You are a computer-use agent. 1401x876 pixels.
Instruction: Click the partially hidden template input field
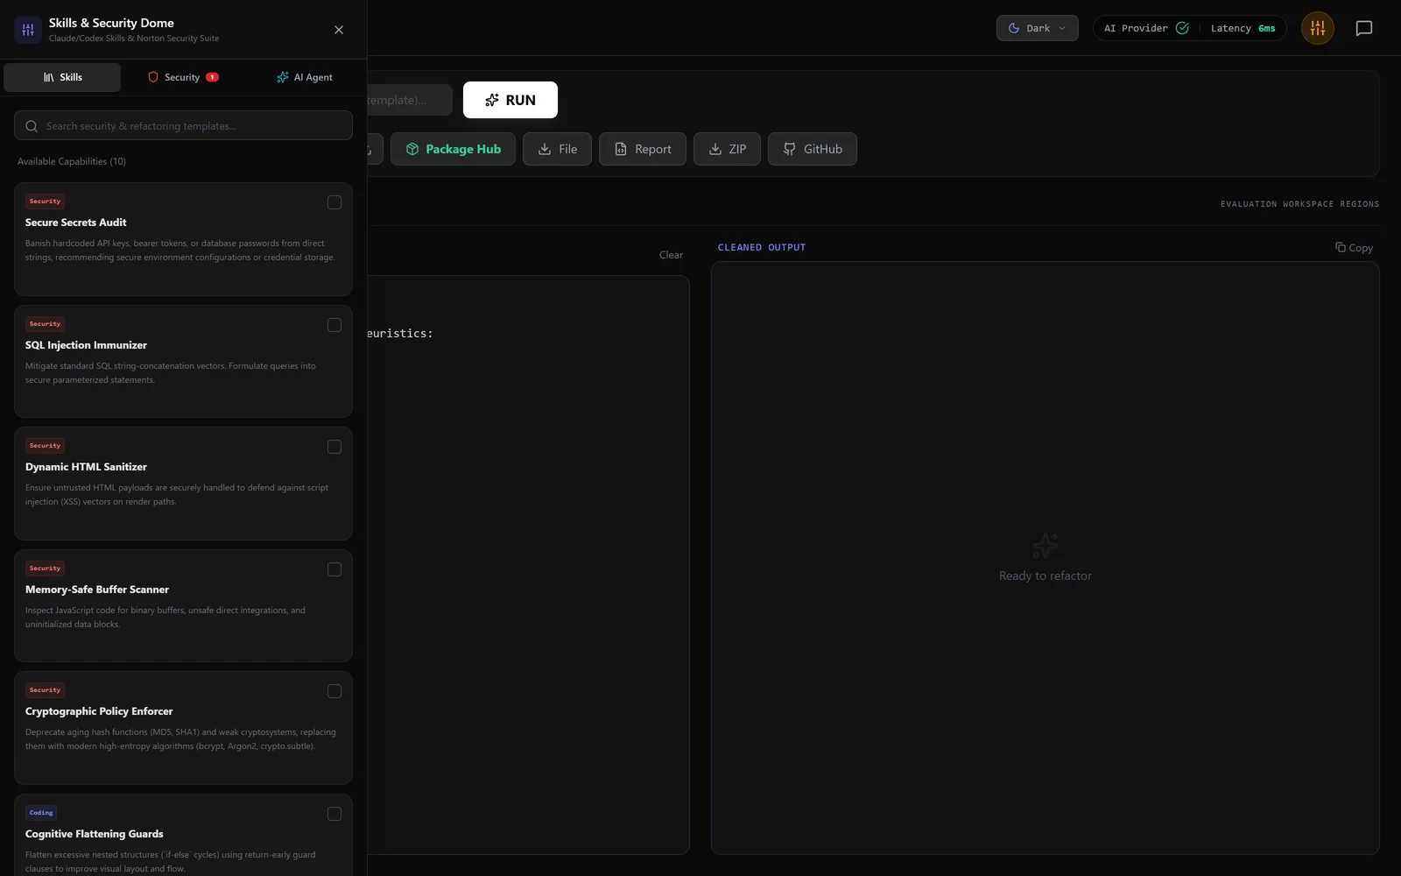[x=410, y=100]
